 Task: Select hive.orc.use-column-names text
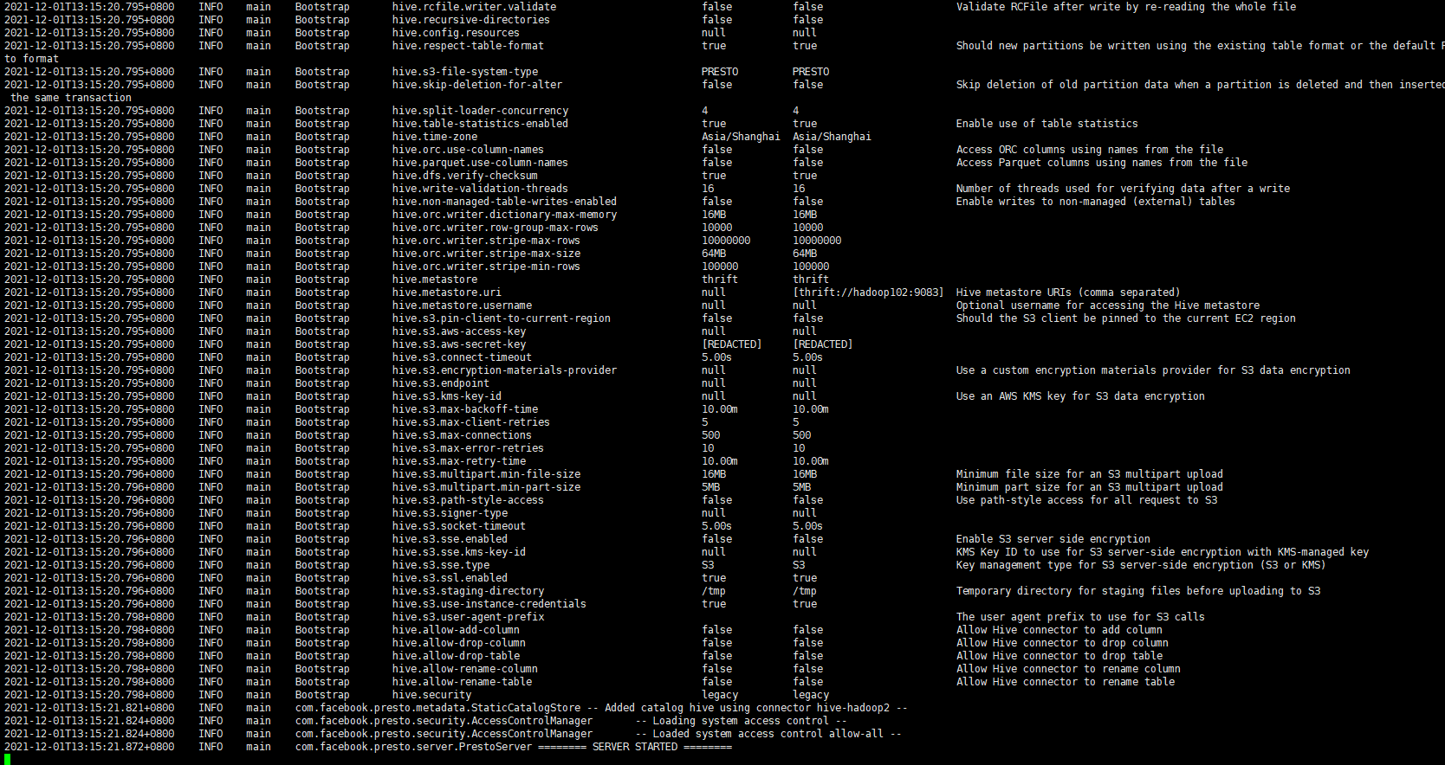[468, 150]
